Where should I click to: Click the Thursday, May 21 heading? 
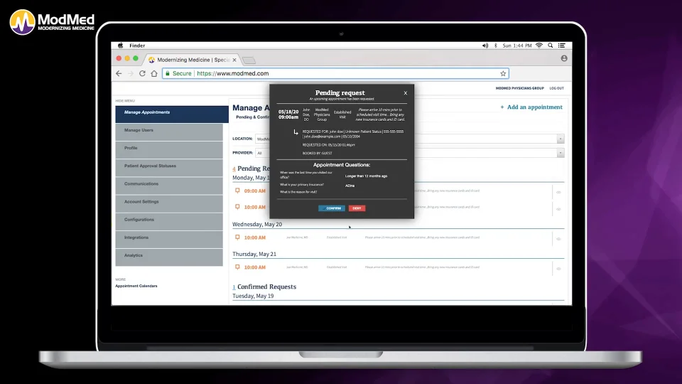[254, 254]
